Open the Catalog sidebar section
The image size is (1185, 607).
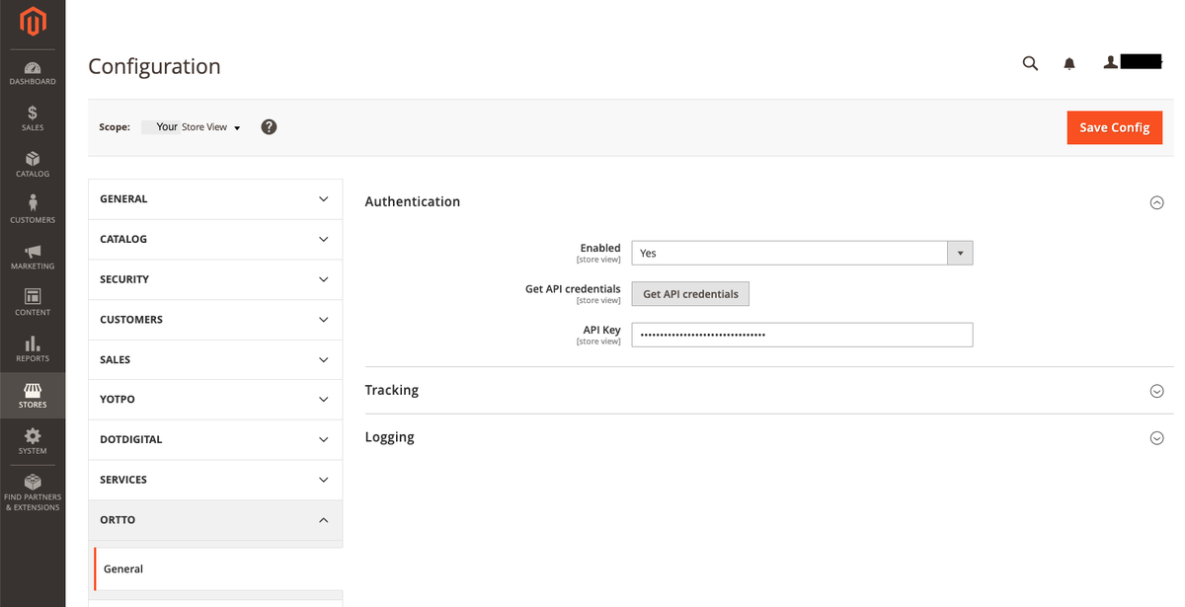[x=33, y=164]
